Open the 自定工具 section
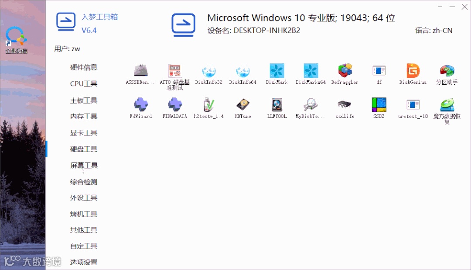Viewport: 471px width, 270px height. coord(83,246)
